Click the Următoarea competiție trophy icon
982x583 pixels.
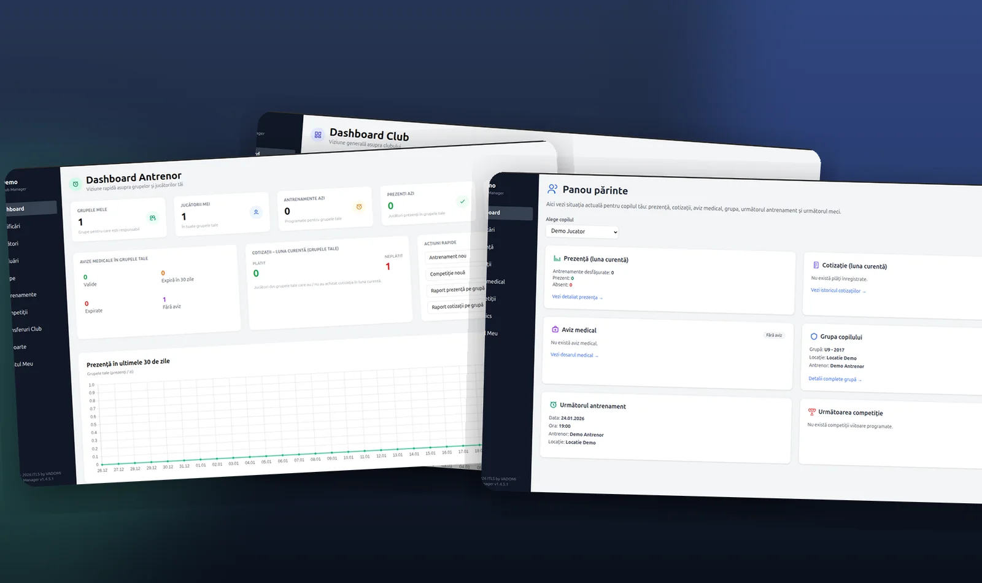click(x=811, y=412)
